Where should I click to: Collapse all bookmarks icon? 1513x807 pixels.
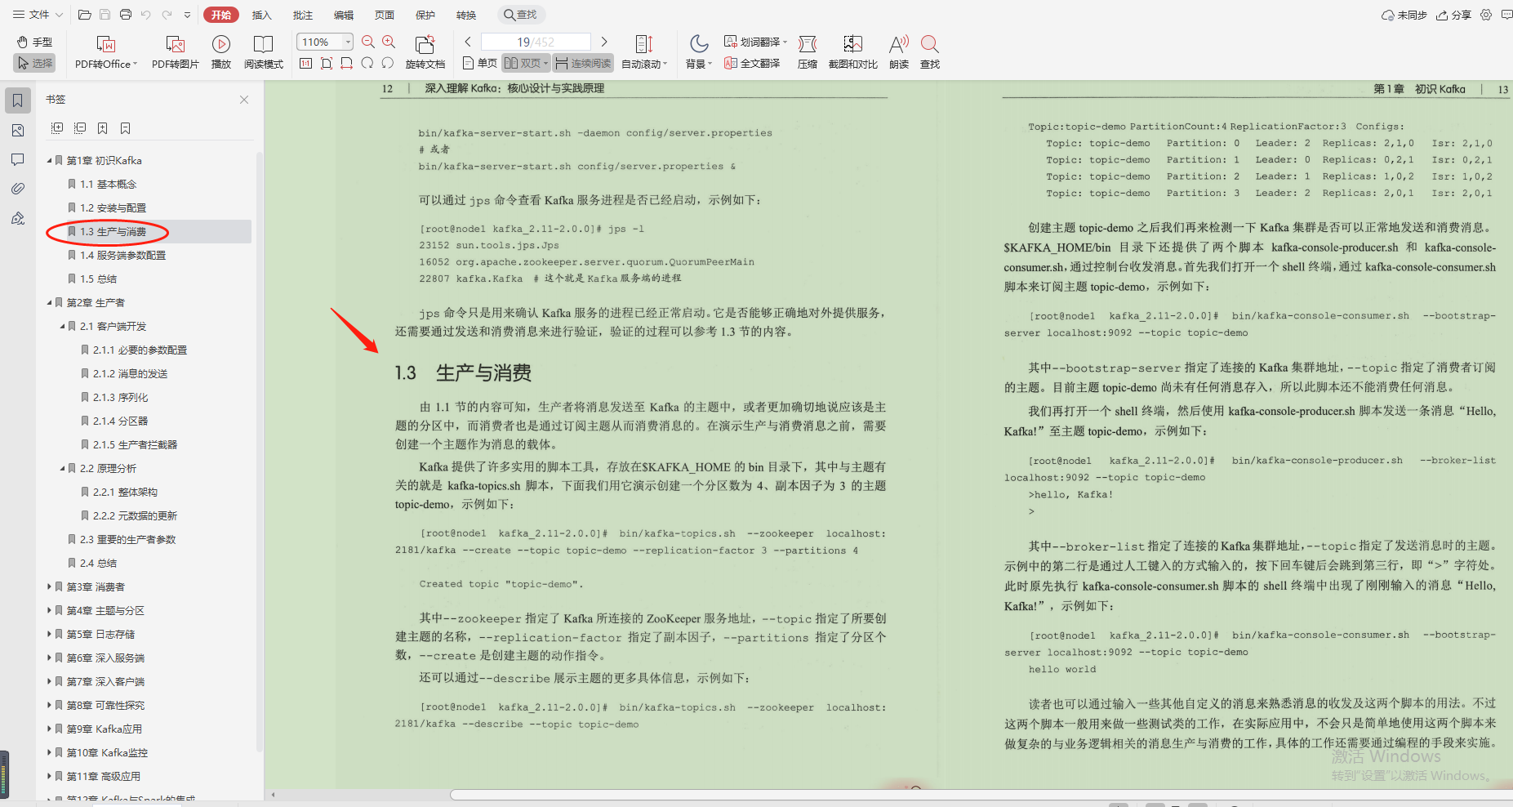[x=80, y=128]
